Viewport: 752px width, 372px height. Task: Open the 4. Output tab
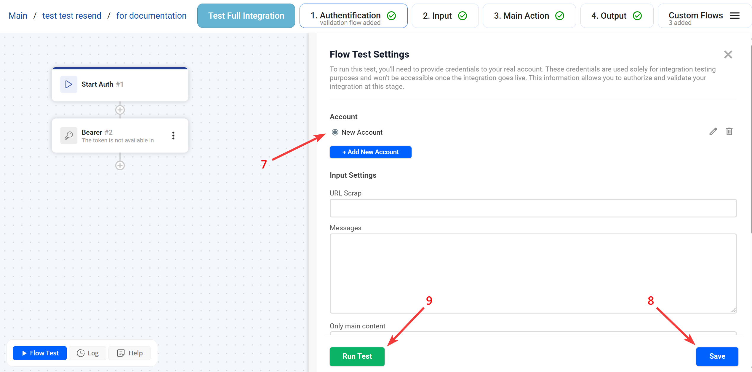pos(616,16)
